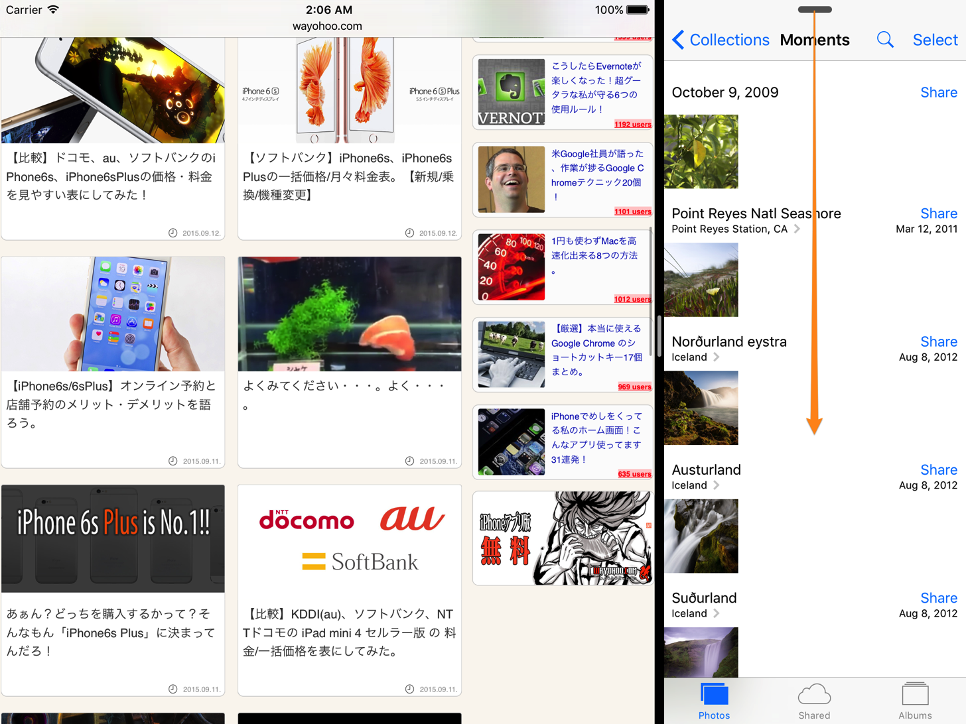Click the clock icon on the aquarium card

[x=410, y=461]
